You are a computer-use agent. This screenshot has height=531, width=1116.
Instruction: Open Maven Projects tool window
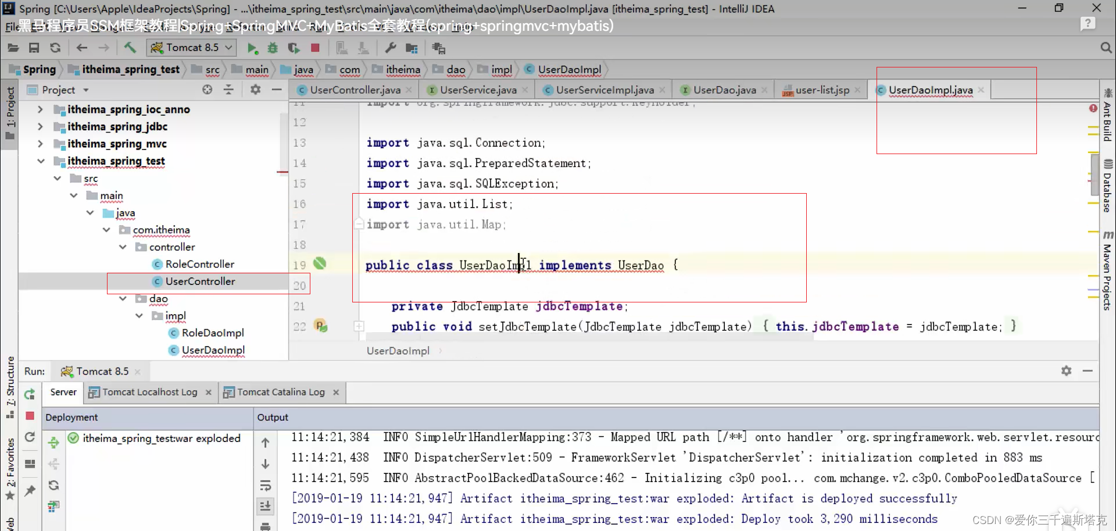[x=1108, y=271]
